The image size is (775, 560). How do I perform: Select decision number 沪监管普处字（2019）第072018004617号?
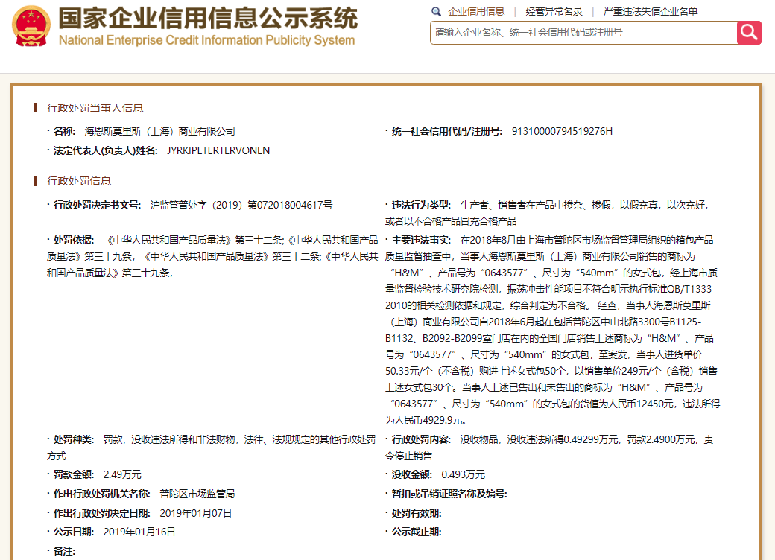[241, 205]
